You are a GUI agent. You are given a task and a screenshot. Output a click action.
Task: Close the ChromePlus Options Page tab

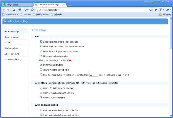64,5
